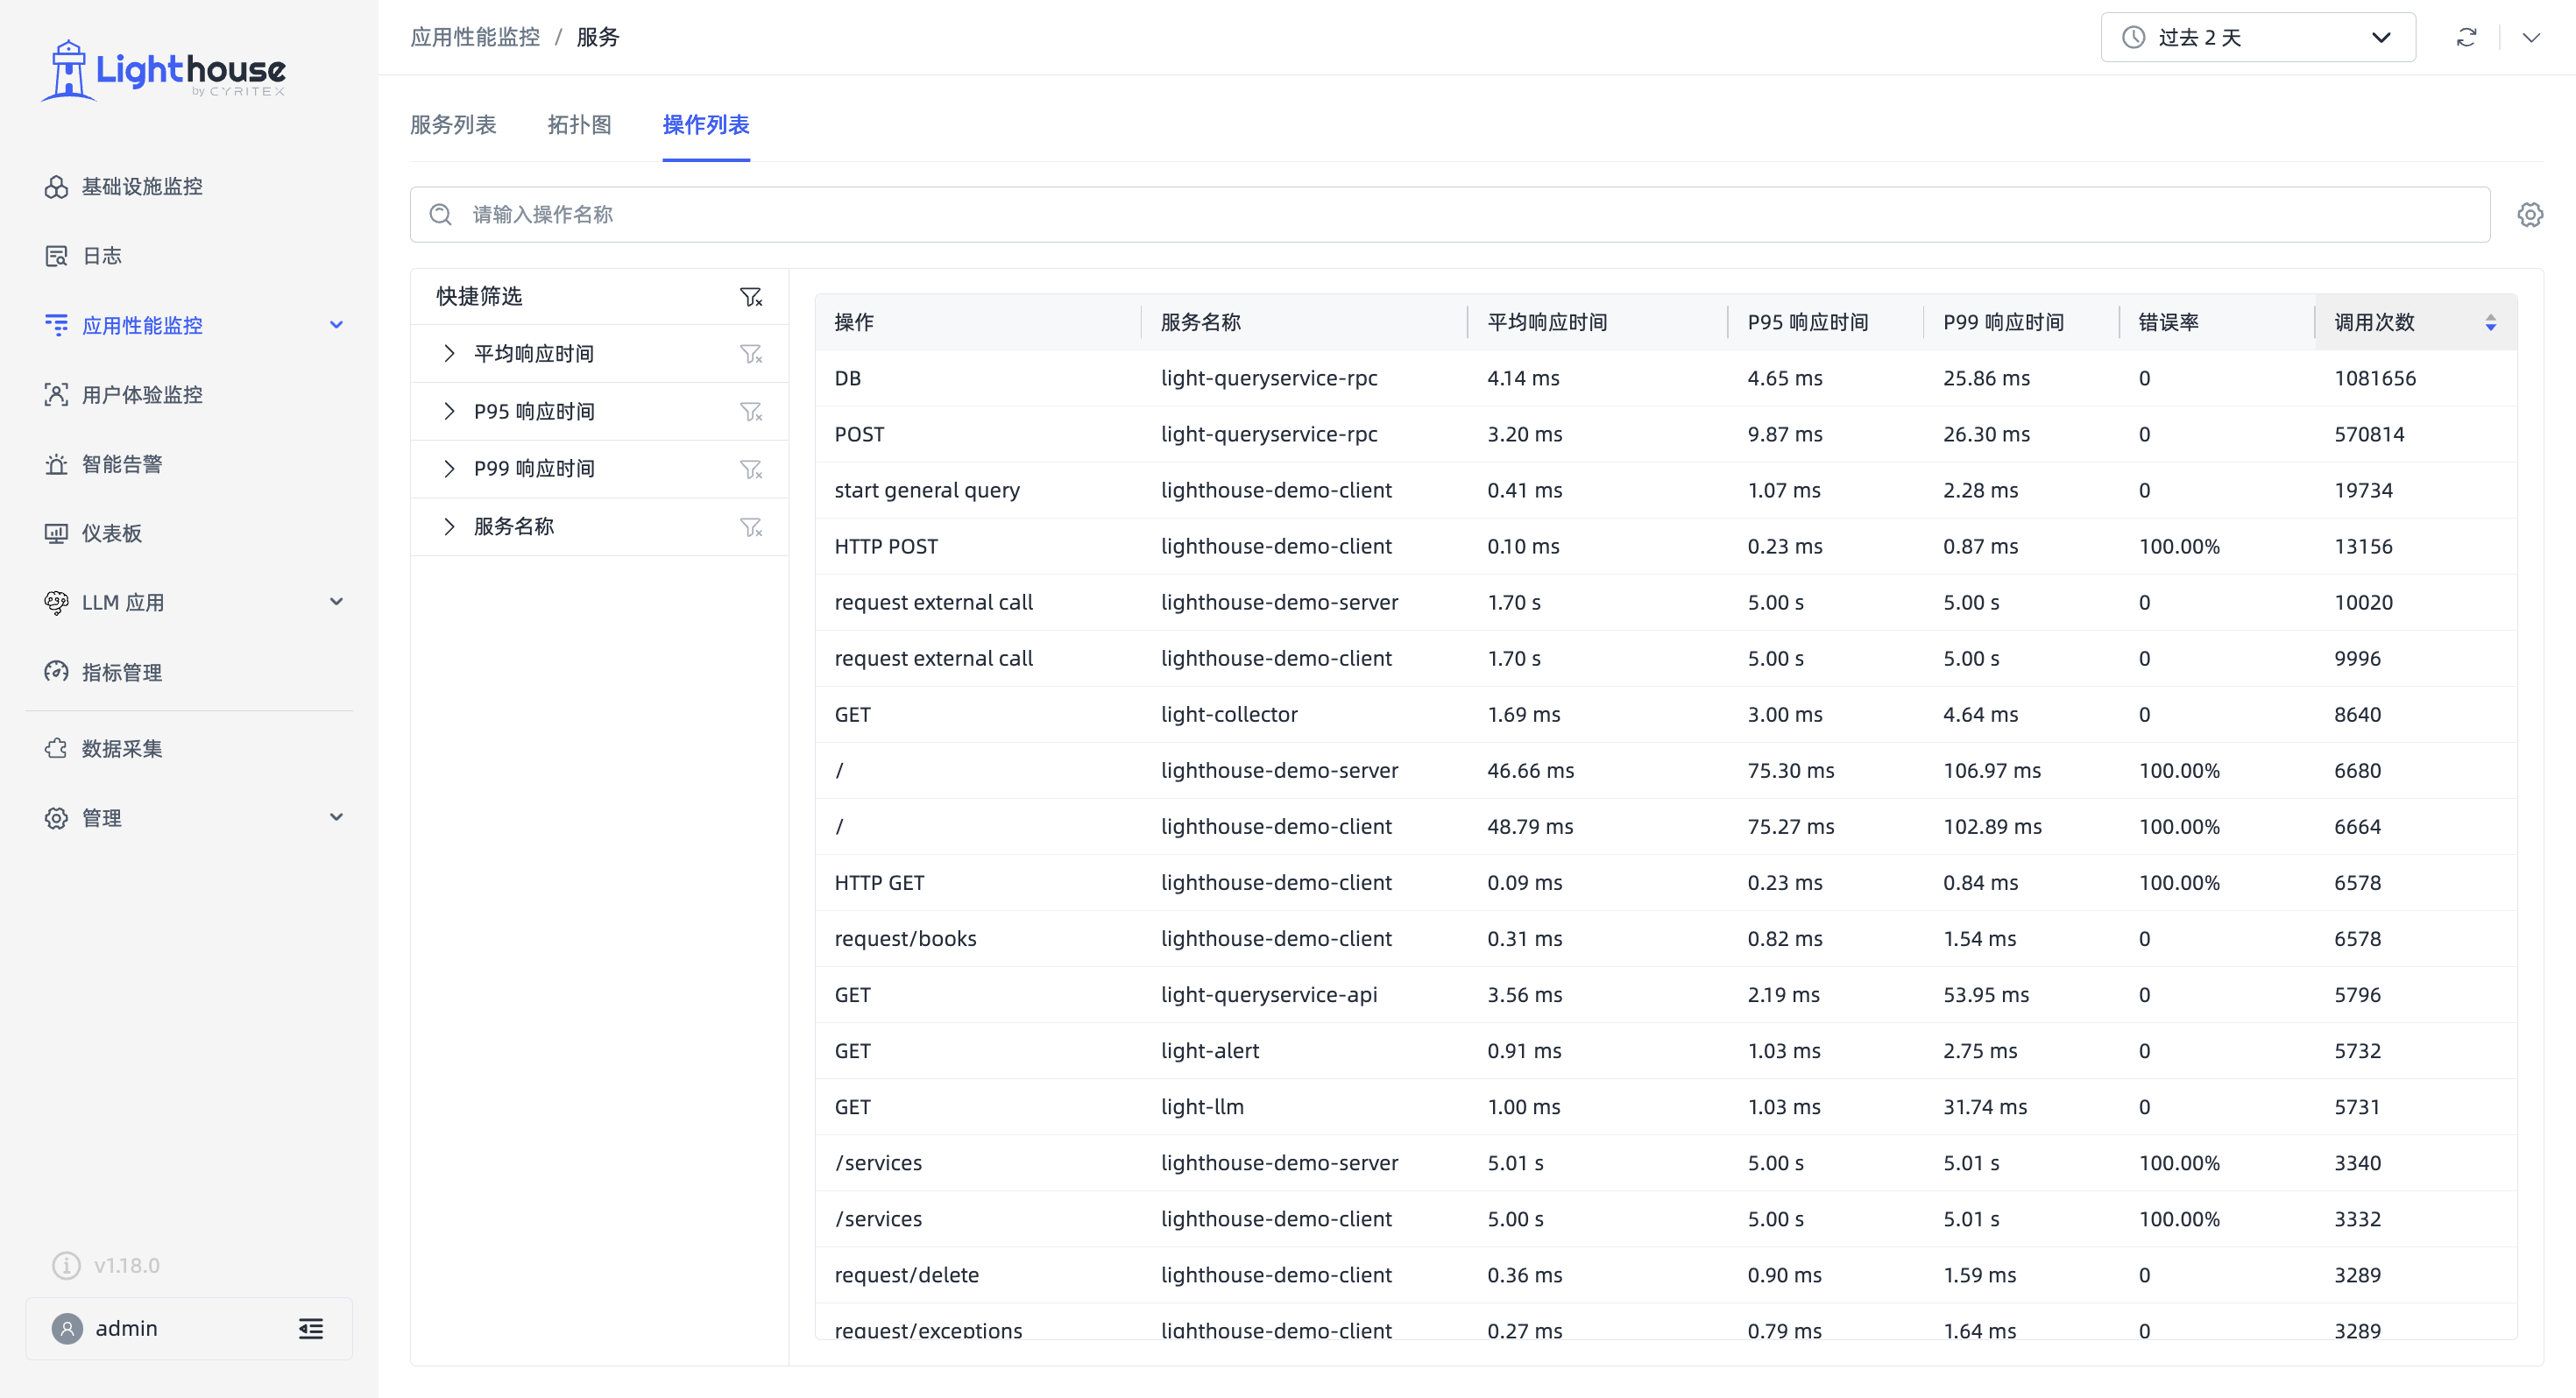Click the refresh icon in header
Image resolution: width=2576 pixels, height=1398 pixels.
click(x=2467, y=38)
